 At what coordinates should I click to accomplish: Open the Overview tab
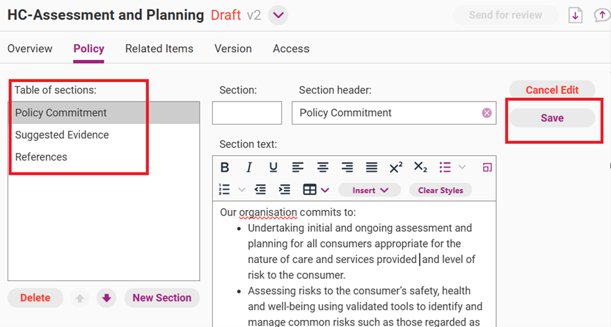point(30,49)
